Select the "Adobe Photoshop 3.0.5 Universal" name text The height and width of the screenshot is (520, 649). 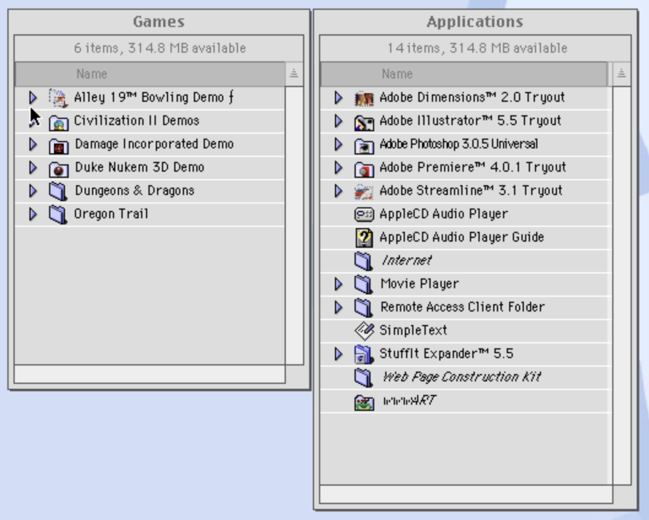pyautogui.click(x=459, y=144)
